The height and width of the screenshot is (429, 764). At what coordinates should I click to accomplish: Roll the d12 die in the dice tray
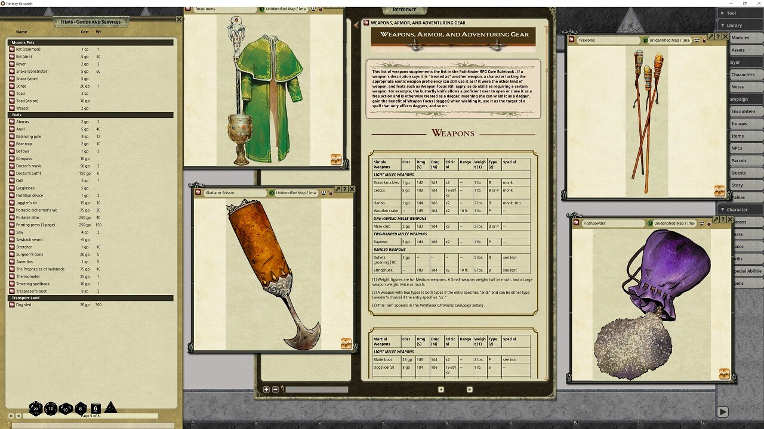click(51, 409)
